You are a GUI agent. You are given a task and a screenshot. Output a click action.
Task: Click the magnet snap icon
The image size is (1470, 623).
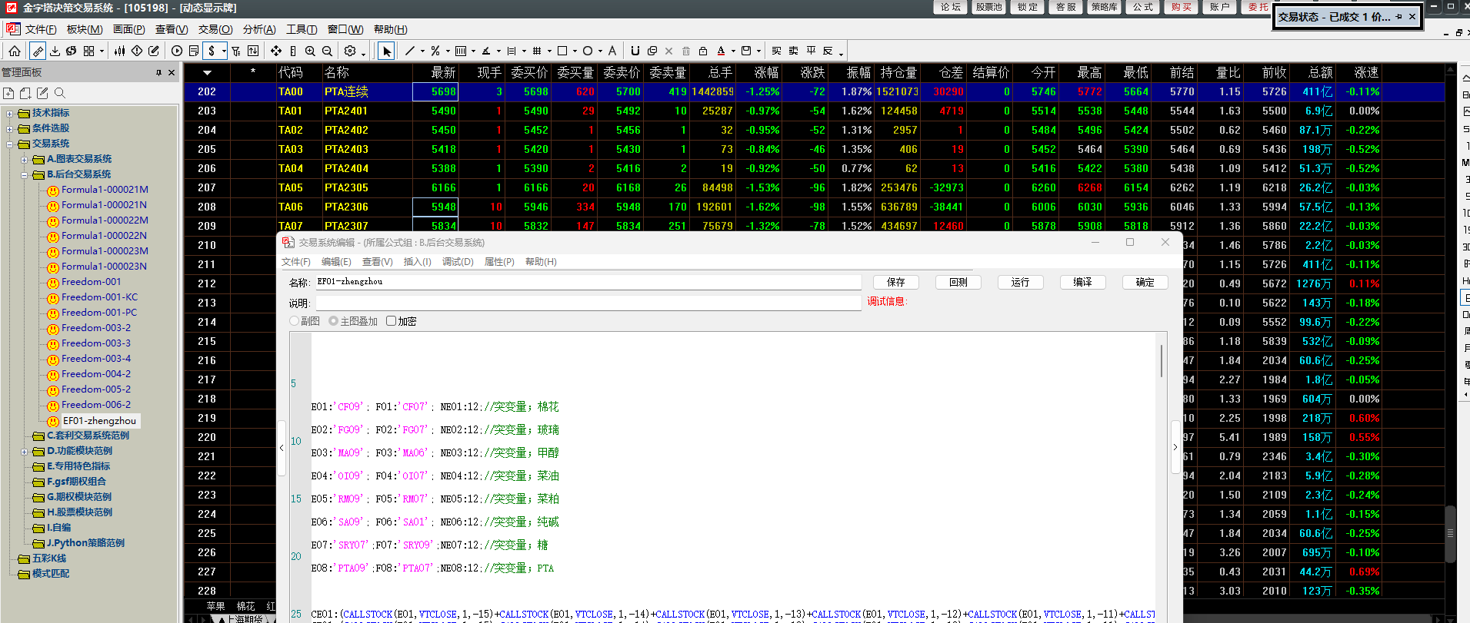tap(635, 51)
